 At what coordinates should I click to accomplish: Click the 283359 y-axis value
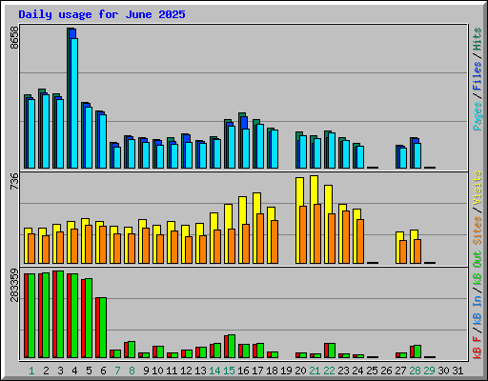click(14, 285)
